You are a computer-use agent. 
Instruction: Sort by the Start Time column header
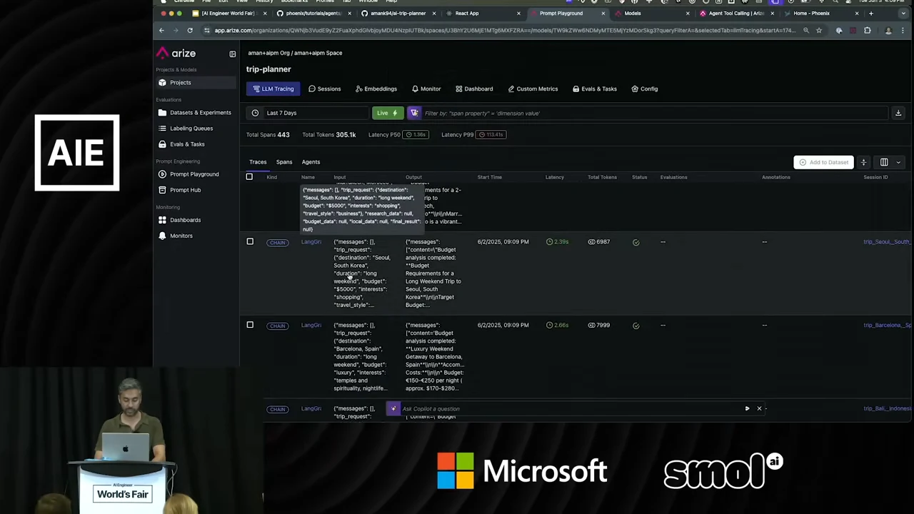coord(490,177)
